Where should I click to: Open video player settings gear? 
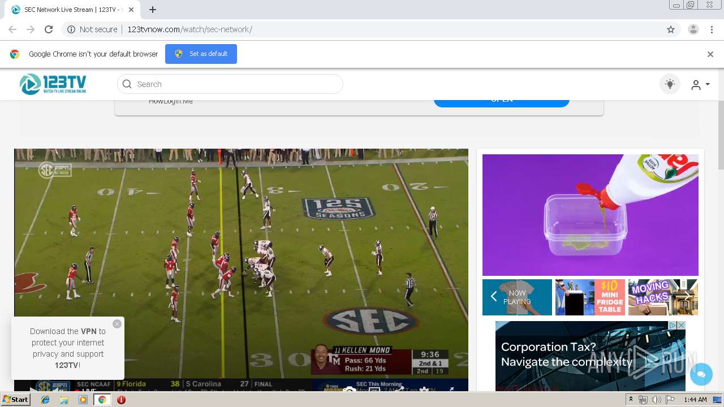coord(424,389)
